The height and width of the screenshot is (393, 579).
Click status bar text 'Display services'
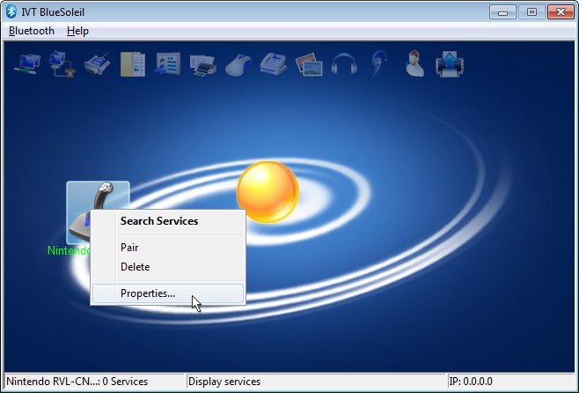[224, 382]
